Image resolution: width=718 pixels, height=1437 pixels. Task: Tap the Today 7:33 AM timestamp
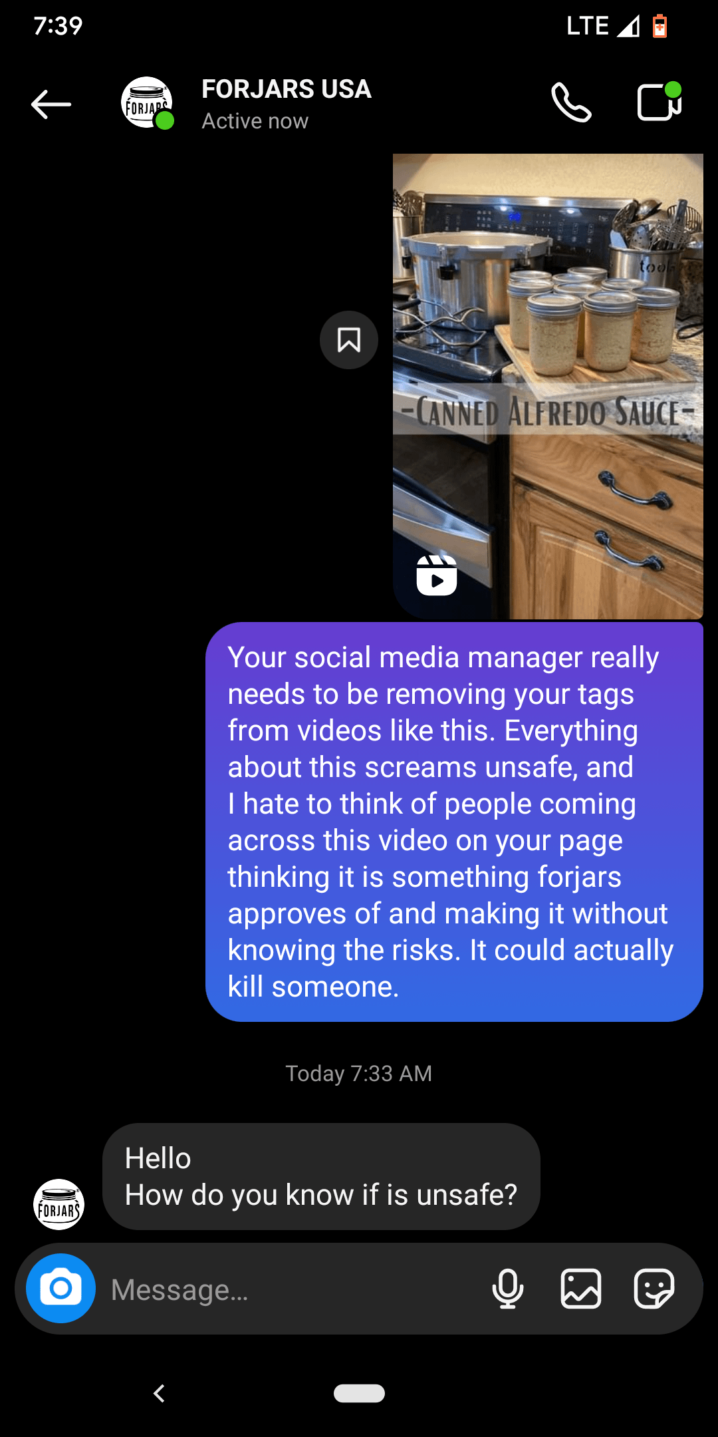pos(359,1073)
